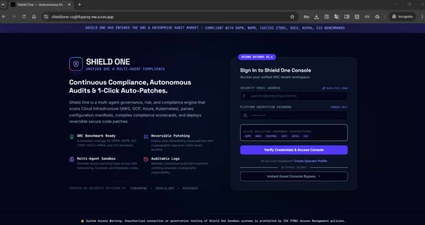This screenshot has height=225, width=425.
Task: Open the password manager key icon
Action: point(306,17)
